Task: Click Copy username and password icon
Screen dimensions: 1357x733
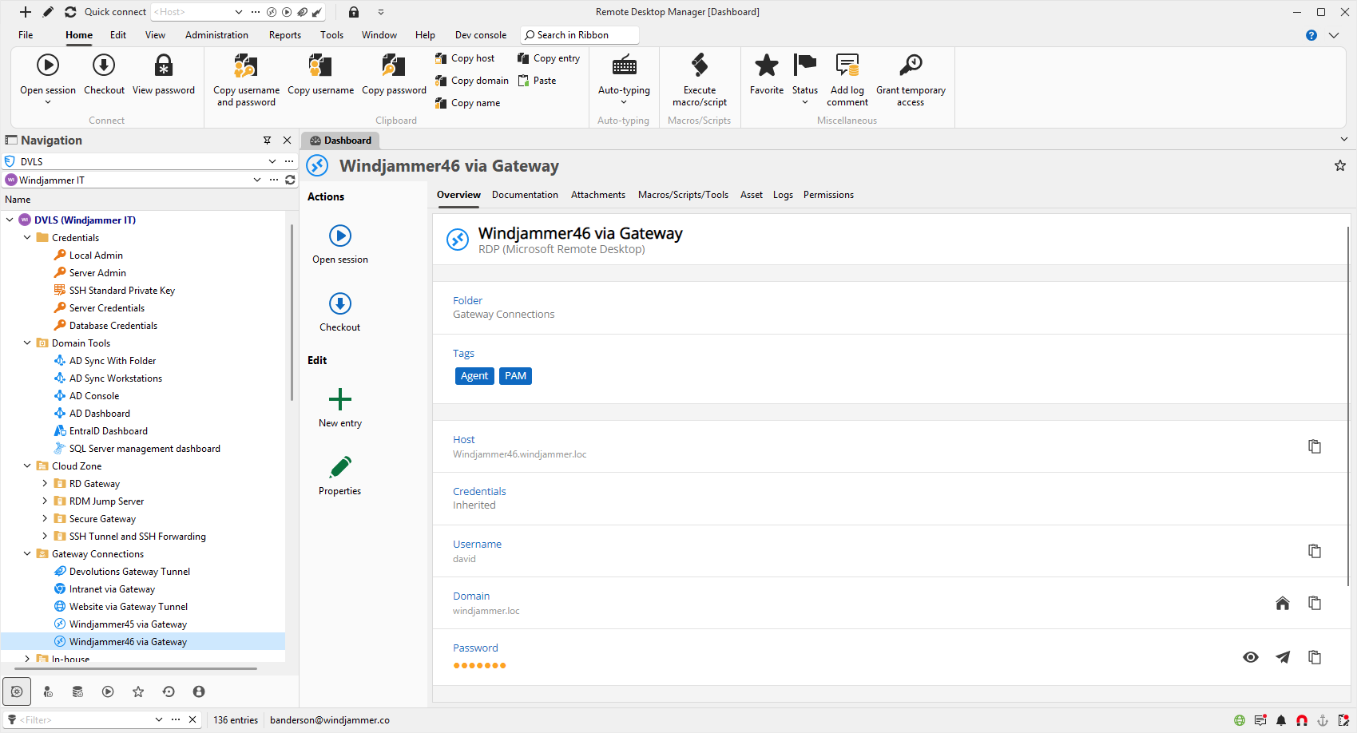Action: tap(246, 65)
